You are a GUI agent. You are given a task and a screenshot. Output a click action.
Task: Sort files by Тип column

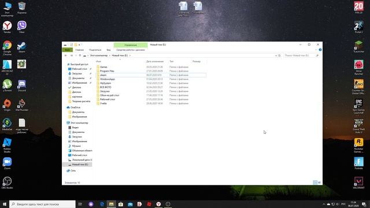pos(172,61)
